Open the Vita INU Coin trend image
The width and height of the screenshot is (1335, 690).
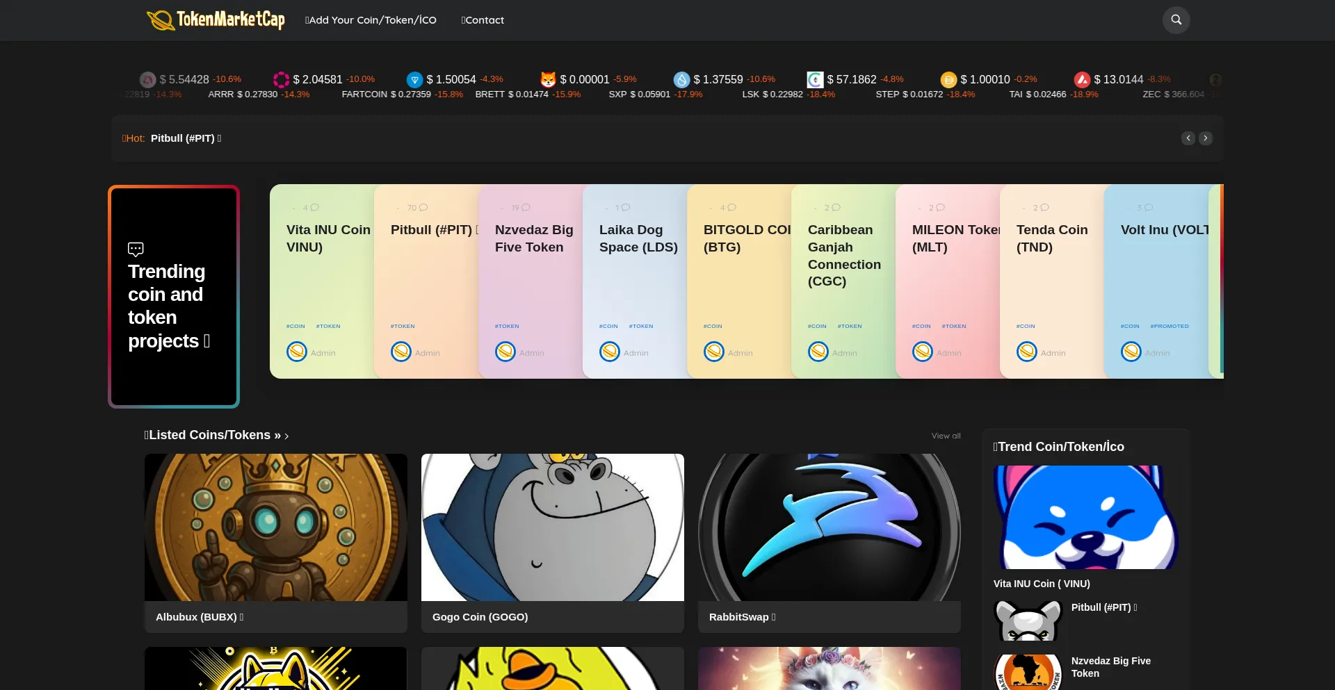click(1085, 517)
